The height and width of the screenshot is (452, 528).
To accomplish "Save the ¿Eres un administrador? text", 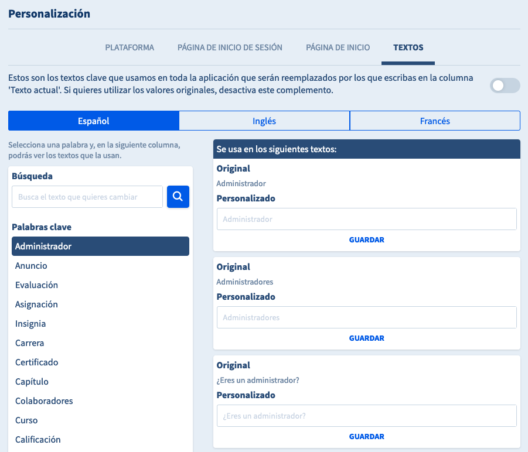I will pyautogui.click(x=366, y=437).
